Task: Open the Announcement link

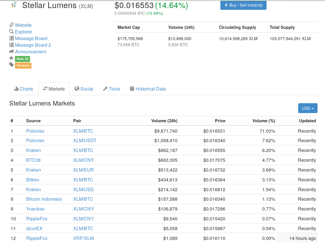Action: coord(31,52)
